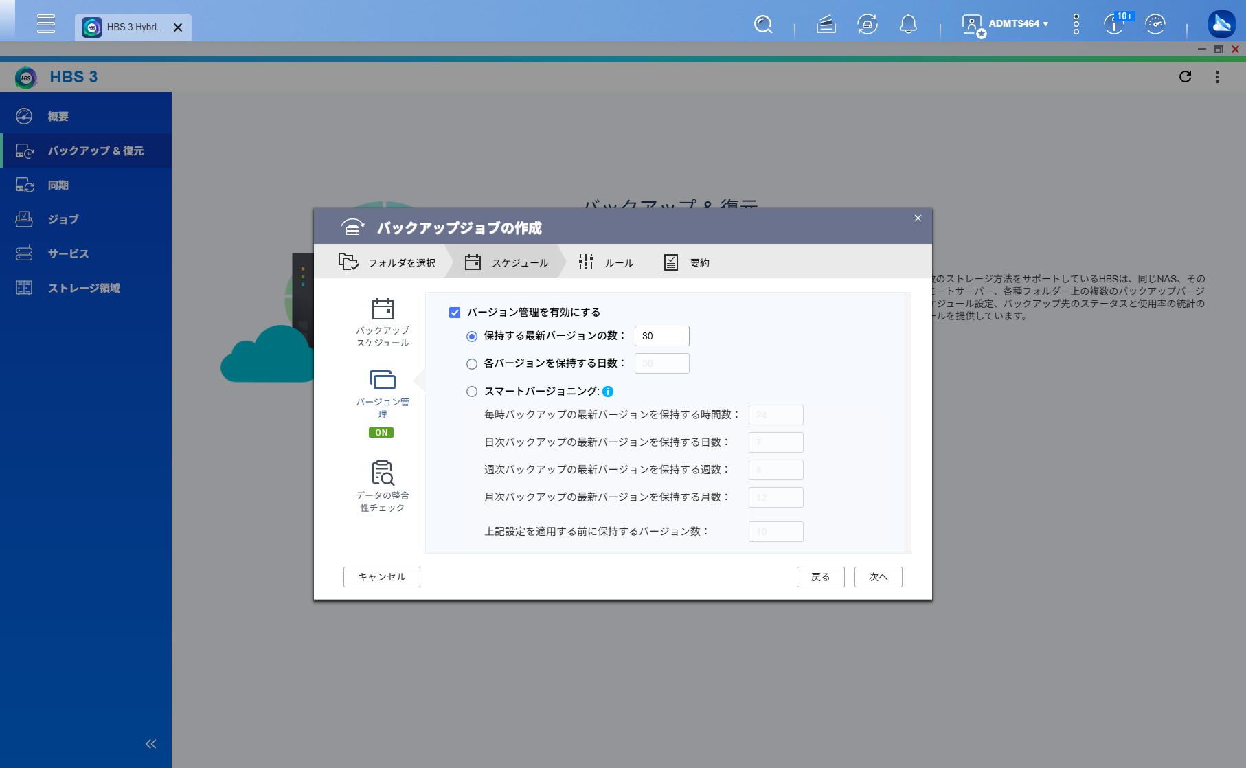This screenshot has width=1246, height=768.
Task: Click the latest versions count field showing 30
Action: click(662, 336)
